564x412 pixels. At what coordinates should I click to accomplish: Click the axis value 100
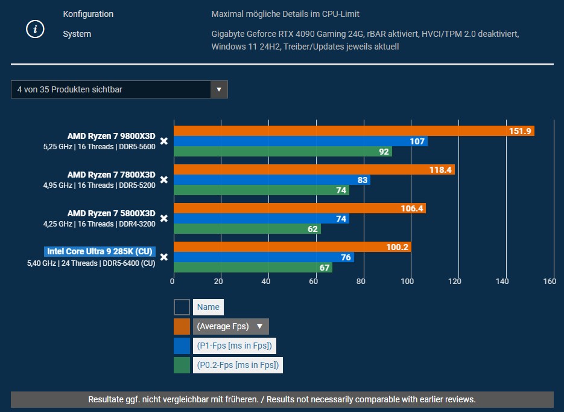pyautogui.click(x=407, y=282)
